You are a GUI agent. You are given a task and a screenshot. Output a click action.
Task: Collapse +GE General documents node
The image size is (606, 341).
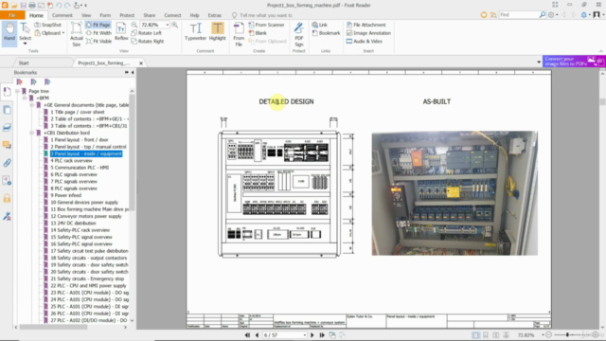pyautogui.click(x=32, y=105)
